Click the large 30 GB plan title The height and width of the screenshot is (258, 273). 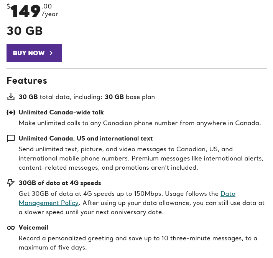(25, 31)
